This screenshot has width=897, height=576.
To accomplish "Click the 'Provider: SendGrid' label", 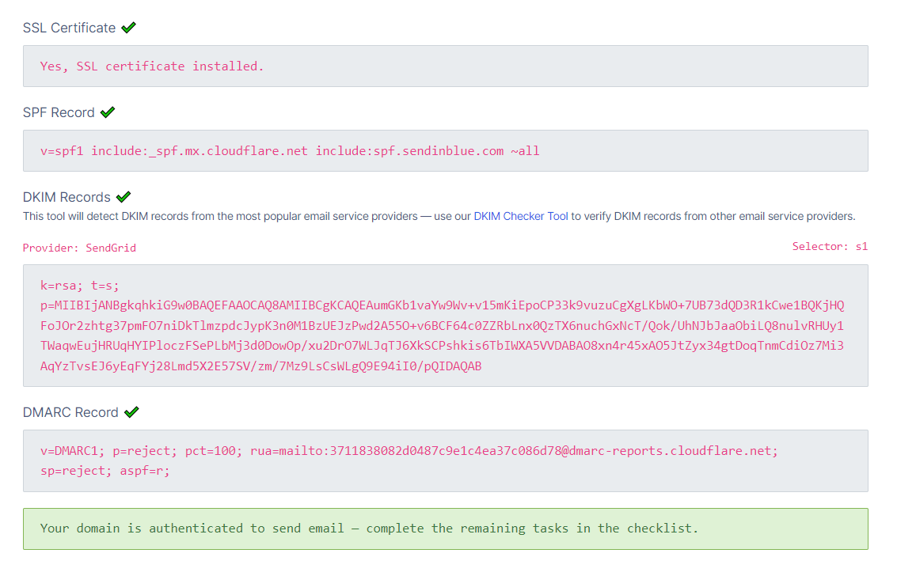I will [x=79, y=248].
